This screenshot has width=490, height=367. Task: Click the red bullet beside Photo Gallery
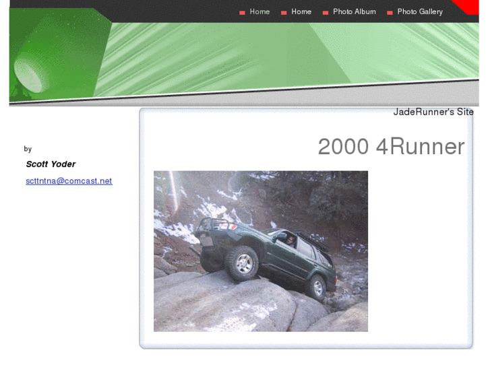pyautogui.click(x=390, y=13)
